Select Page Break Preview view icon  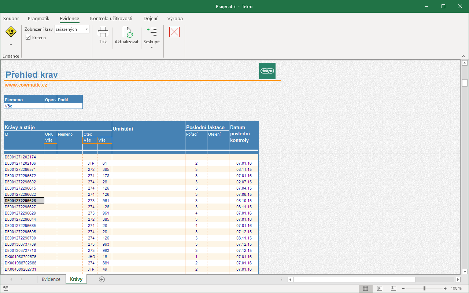pos(394,289)
